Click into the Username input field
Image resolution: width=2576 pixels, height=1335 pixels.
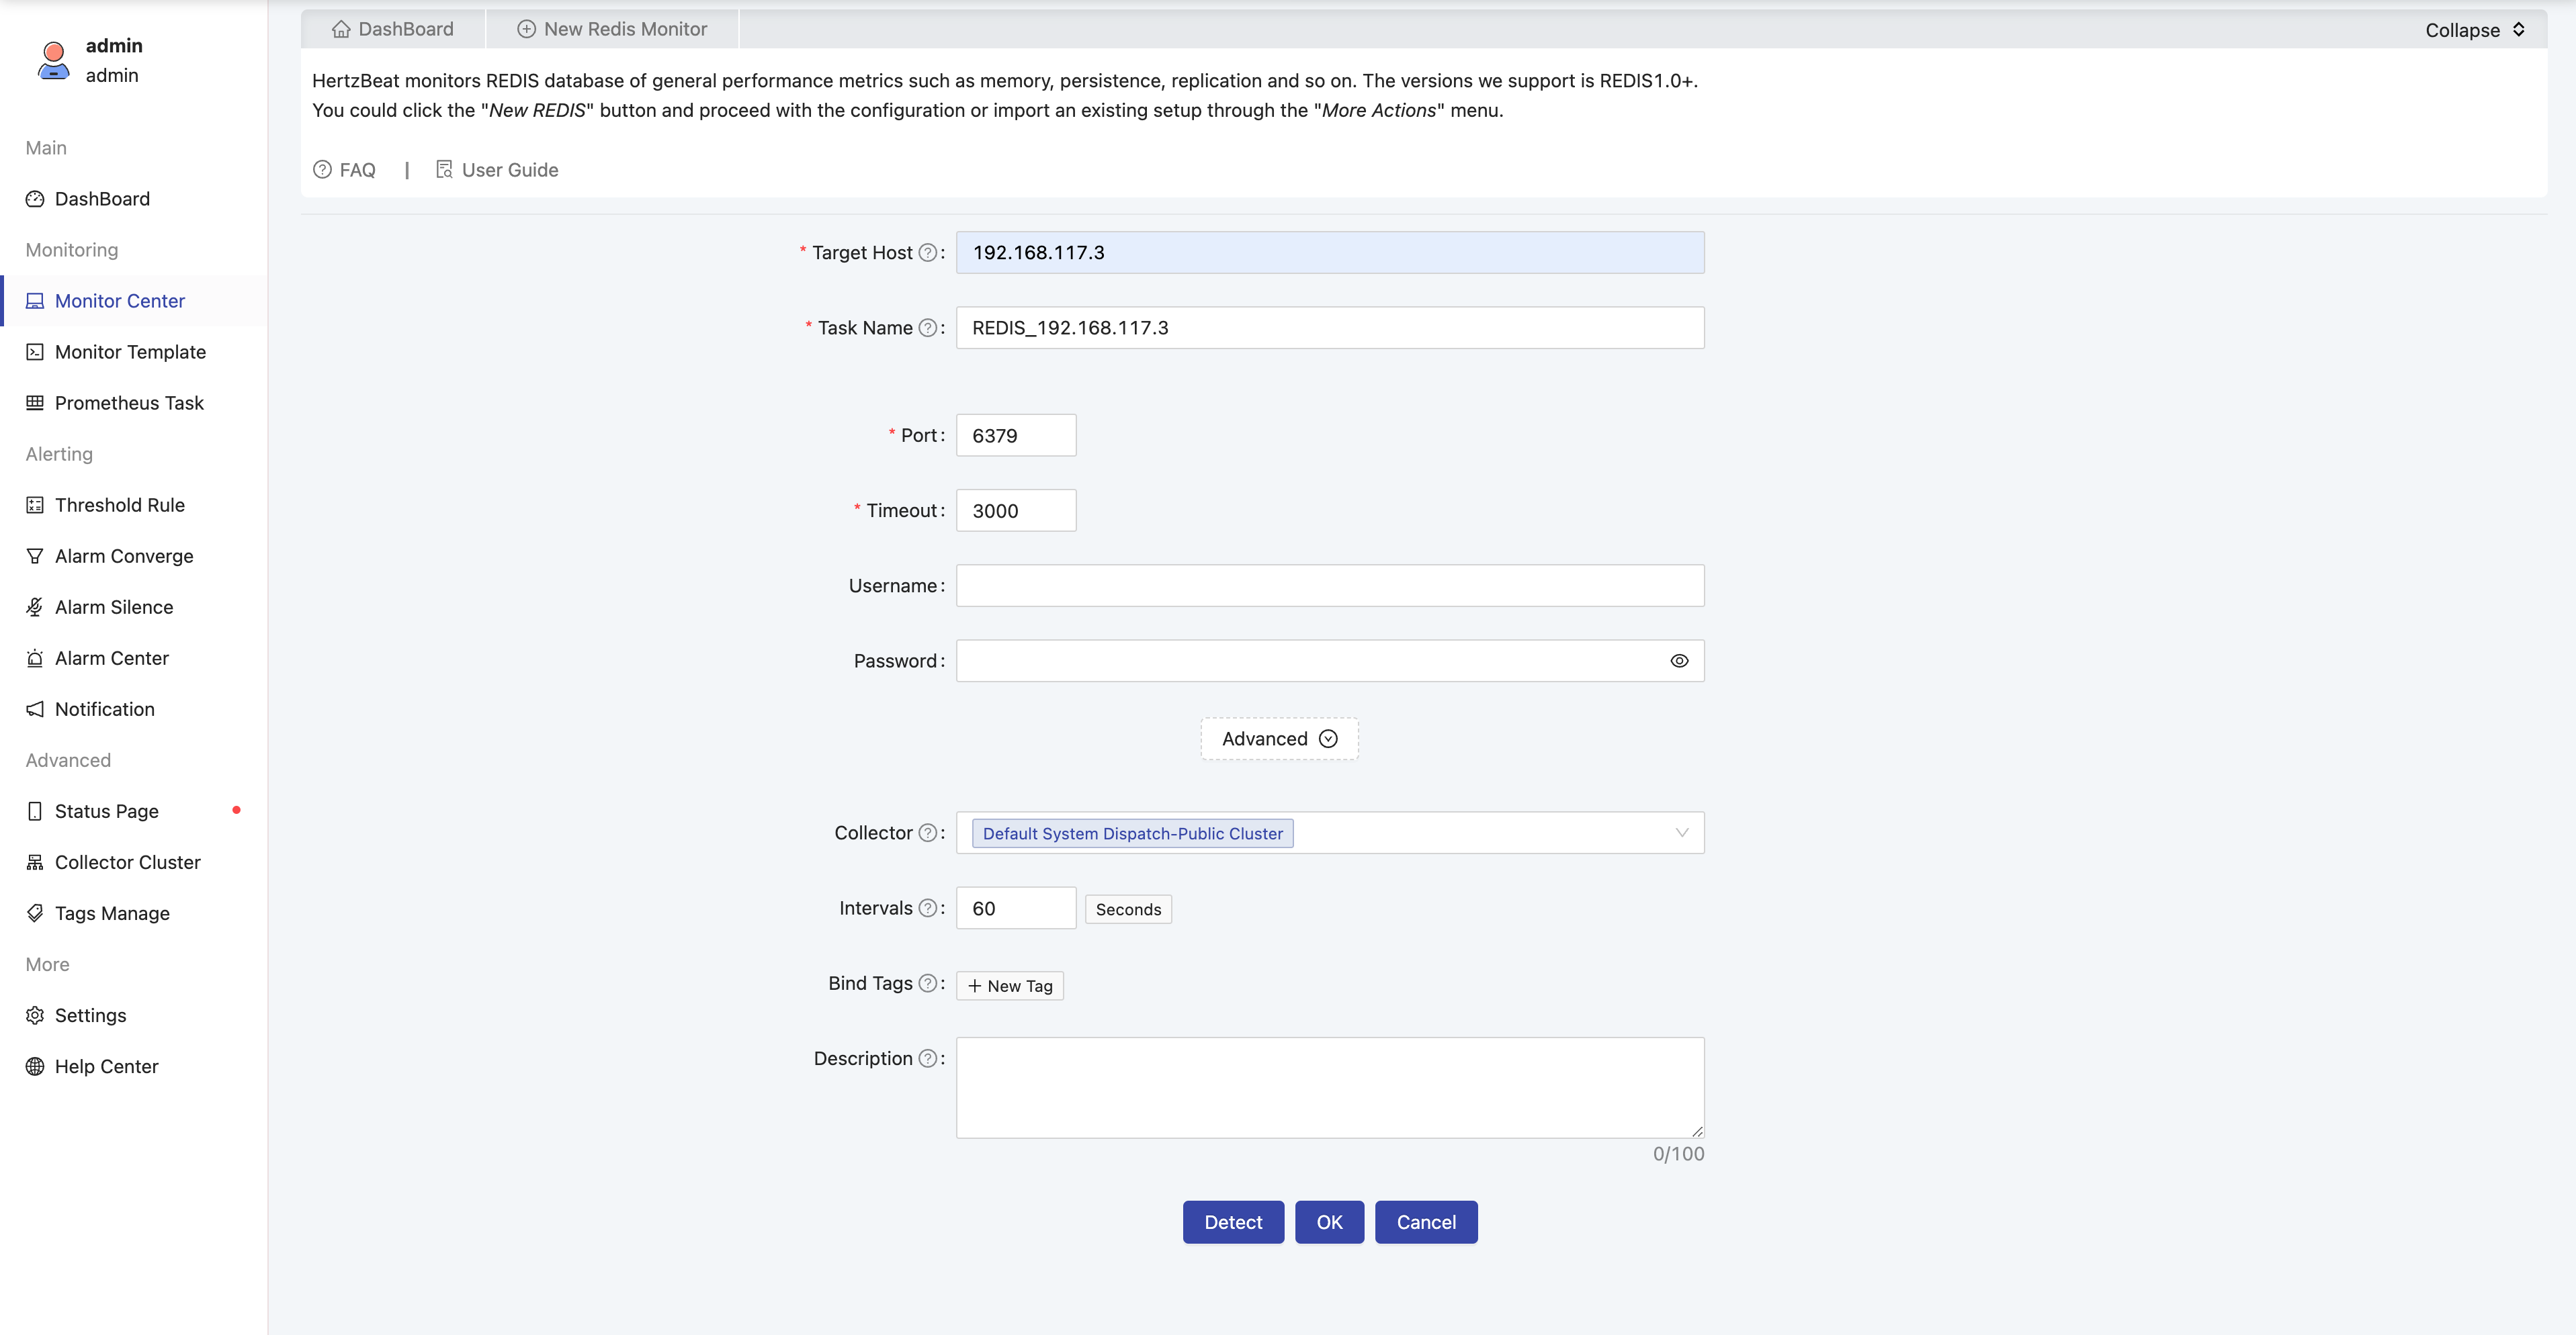1328,586
